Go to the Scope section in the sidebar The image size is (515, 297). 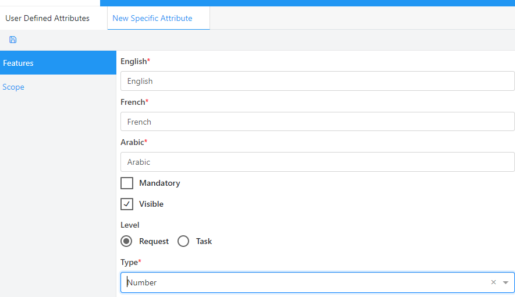click(x=13, y=87)
